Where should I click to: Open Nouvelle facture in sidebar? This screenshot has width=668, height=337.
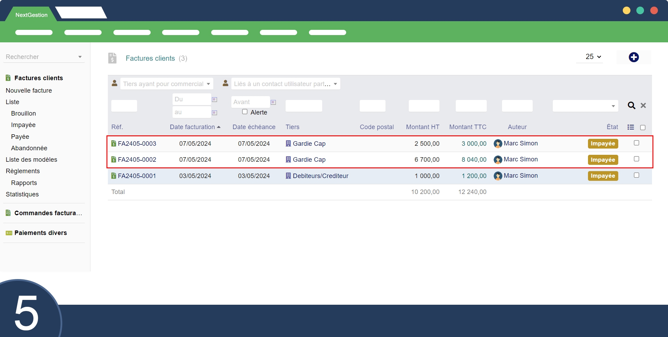tap(29, 91)
